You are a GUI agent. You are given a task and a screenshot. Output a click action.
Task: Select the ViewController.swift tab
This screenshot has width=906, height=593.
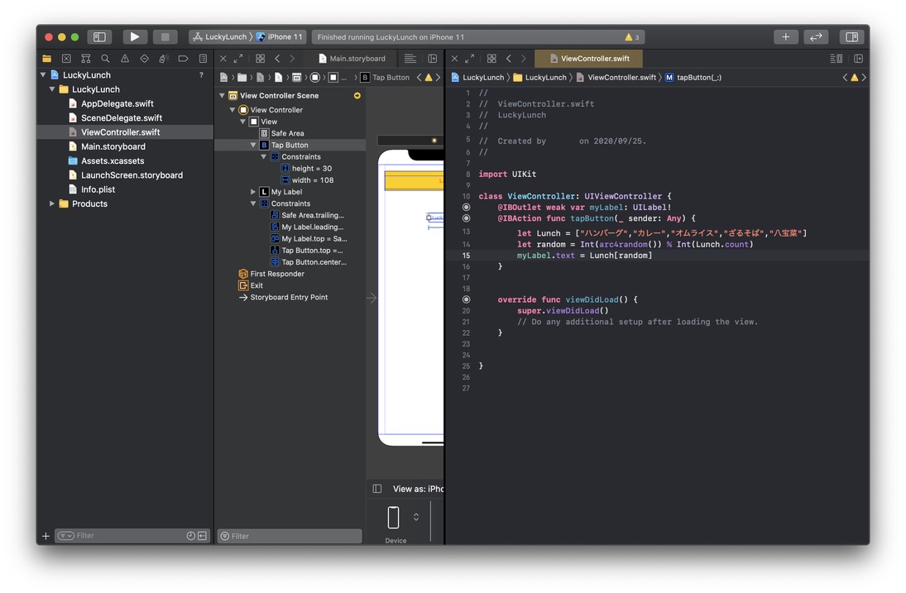(x=589, y=59)
